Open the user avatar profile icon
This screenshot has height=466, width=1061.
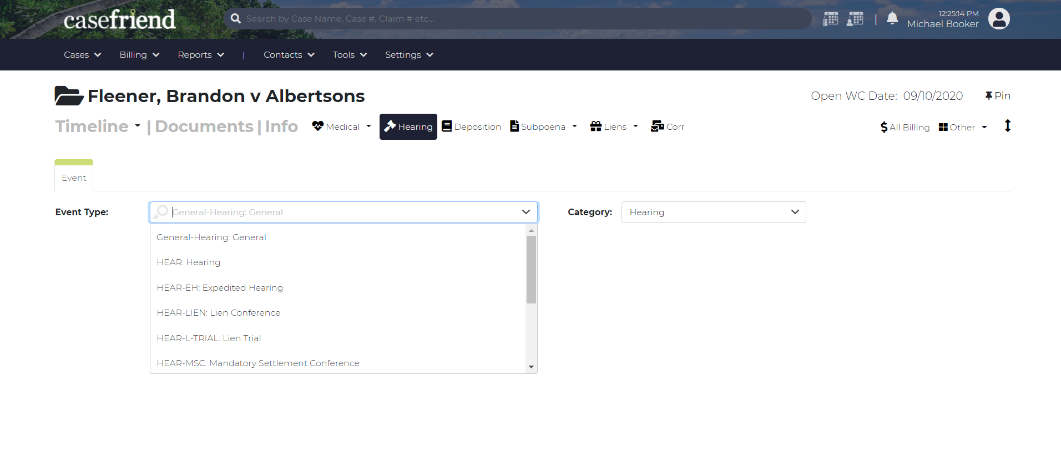pos(999,19)
